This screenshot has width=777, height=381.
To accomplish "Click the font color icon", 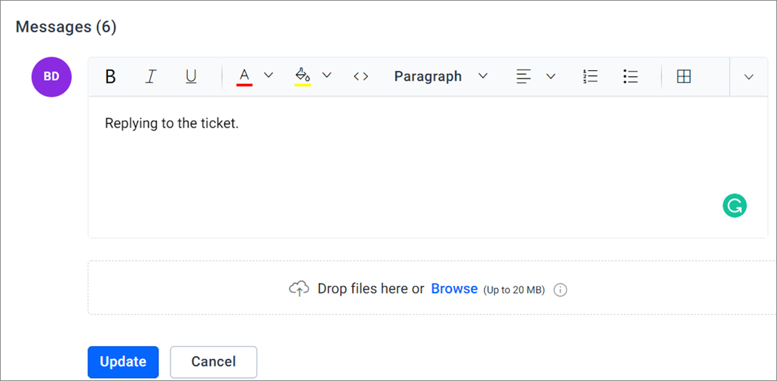I will [x=244, y=76].
